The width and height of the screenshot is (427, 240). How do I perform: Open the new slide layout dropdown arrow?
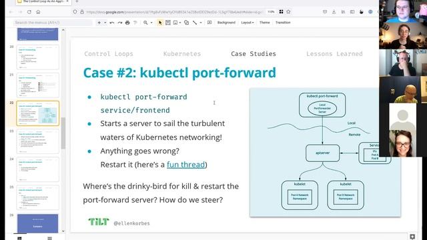(105, 23)
